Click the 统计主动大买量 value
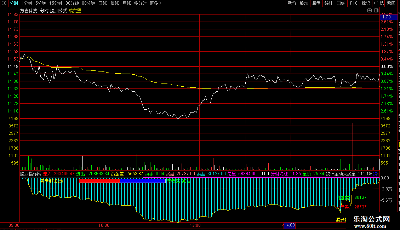 coord(348,174)
